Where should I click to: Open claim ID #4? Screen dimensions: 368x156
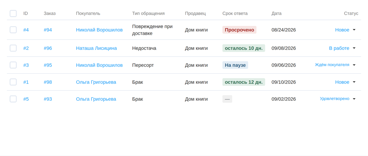pos(26,30)
